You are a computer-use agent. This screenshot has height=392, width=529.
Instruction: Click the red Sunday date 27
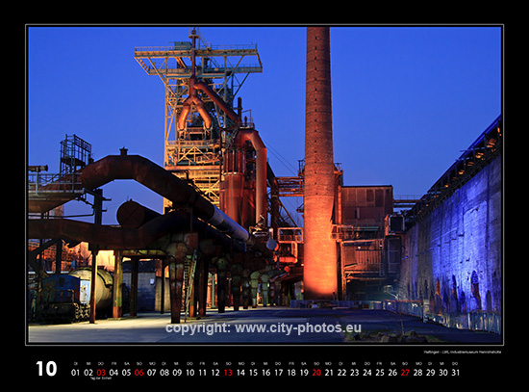click(405, 373)
